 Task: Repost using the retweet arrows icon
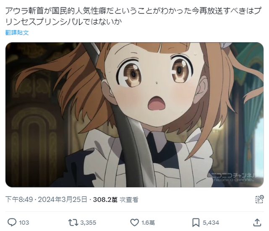point(73,223)
